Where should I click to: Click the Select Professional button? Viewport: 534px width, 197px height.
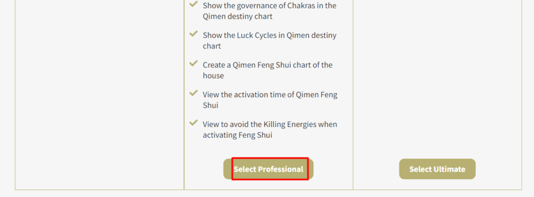pos(269,169)
